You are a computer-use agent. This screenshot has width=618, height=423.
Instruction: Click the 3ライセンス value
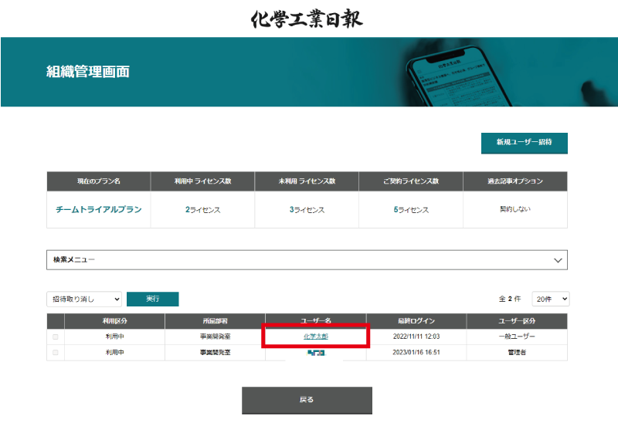(307, 210)
